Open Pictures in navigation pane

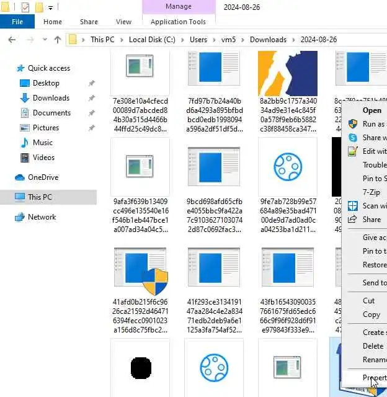coord(45,128)
